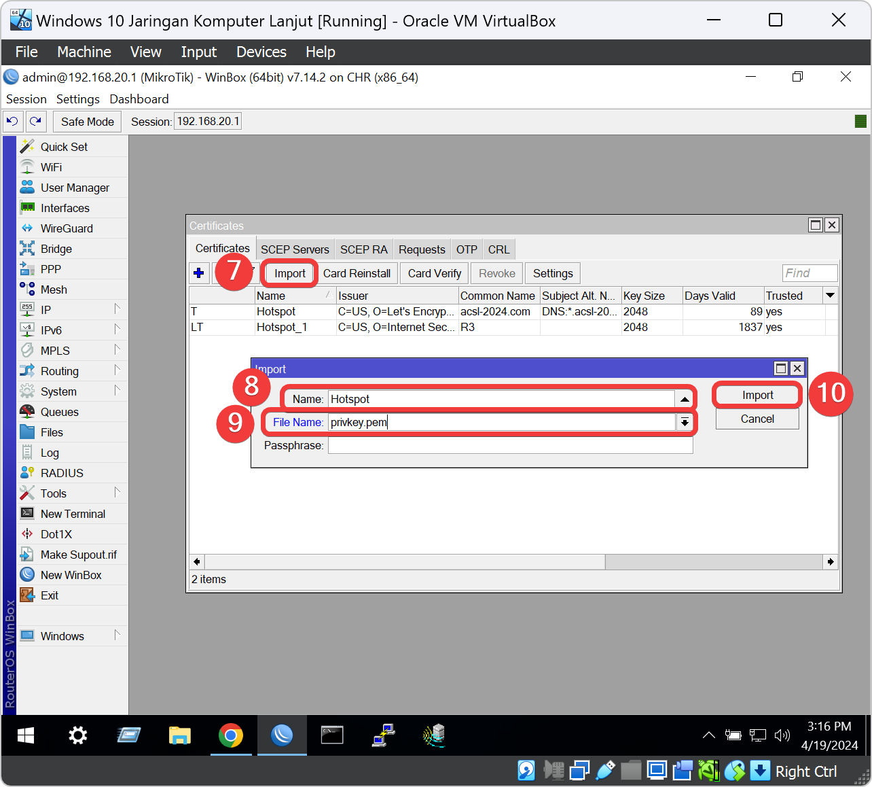Open taskbar Settings gear
This screenshot has height=787, width=872.
click(77, 735)
